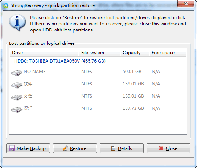Click the drive icon beside 文档 partition
Image resolution: width=197 pixels, height=168 pixels.
(17, 97)
